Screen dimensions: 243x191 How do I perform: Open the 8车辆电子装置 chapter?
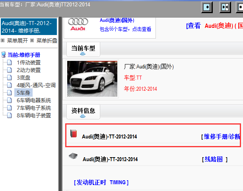34,115
